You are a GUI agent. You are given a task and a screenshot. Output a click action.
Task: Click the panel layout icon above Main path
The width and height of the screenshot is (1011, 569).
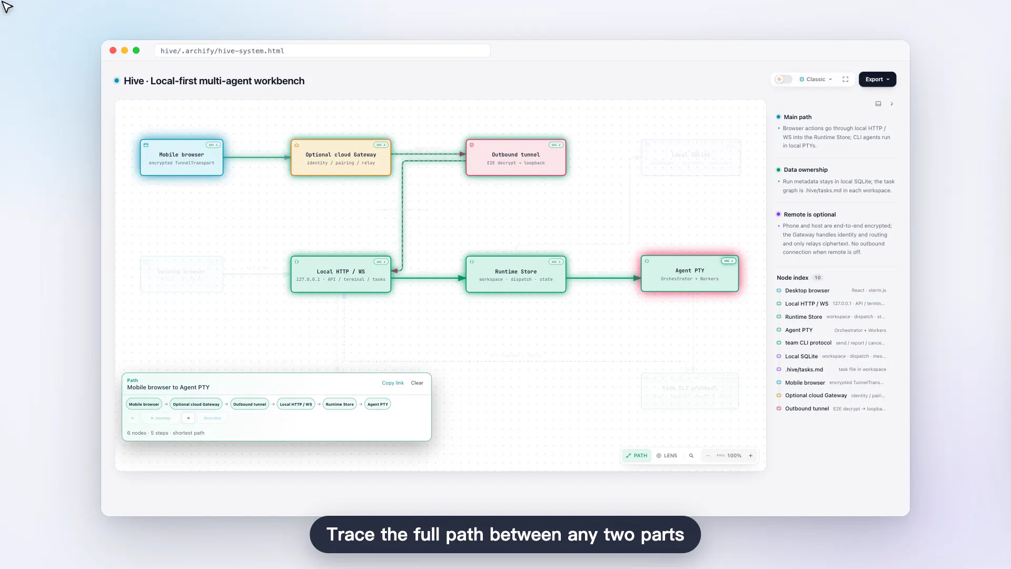878,104
